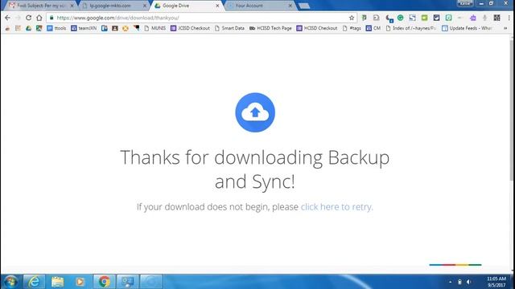This screenshot has width=515, height=289.
Task: Switch to the lp.google-mkto.com tab
Action: click(113, 6)
